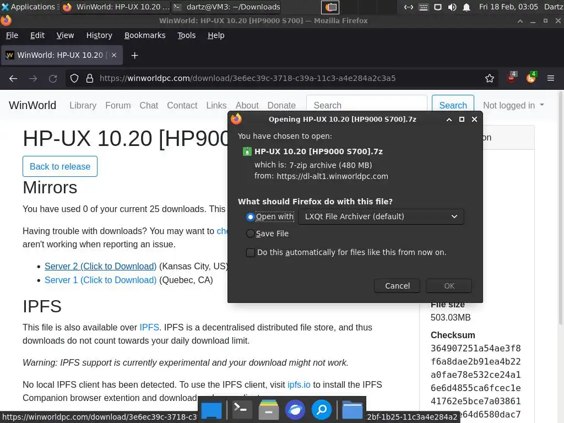Select the WinWorld Firefox taskbar item
564x423 pixels.
116,7
